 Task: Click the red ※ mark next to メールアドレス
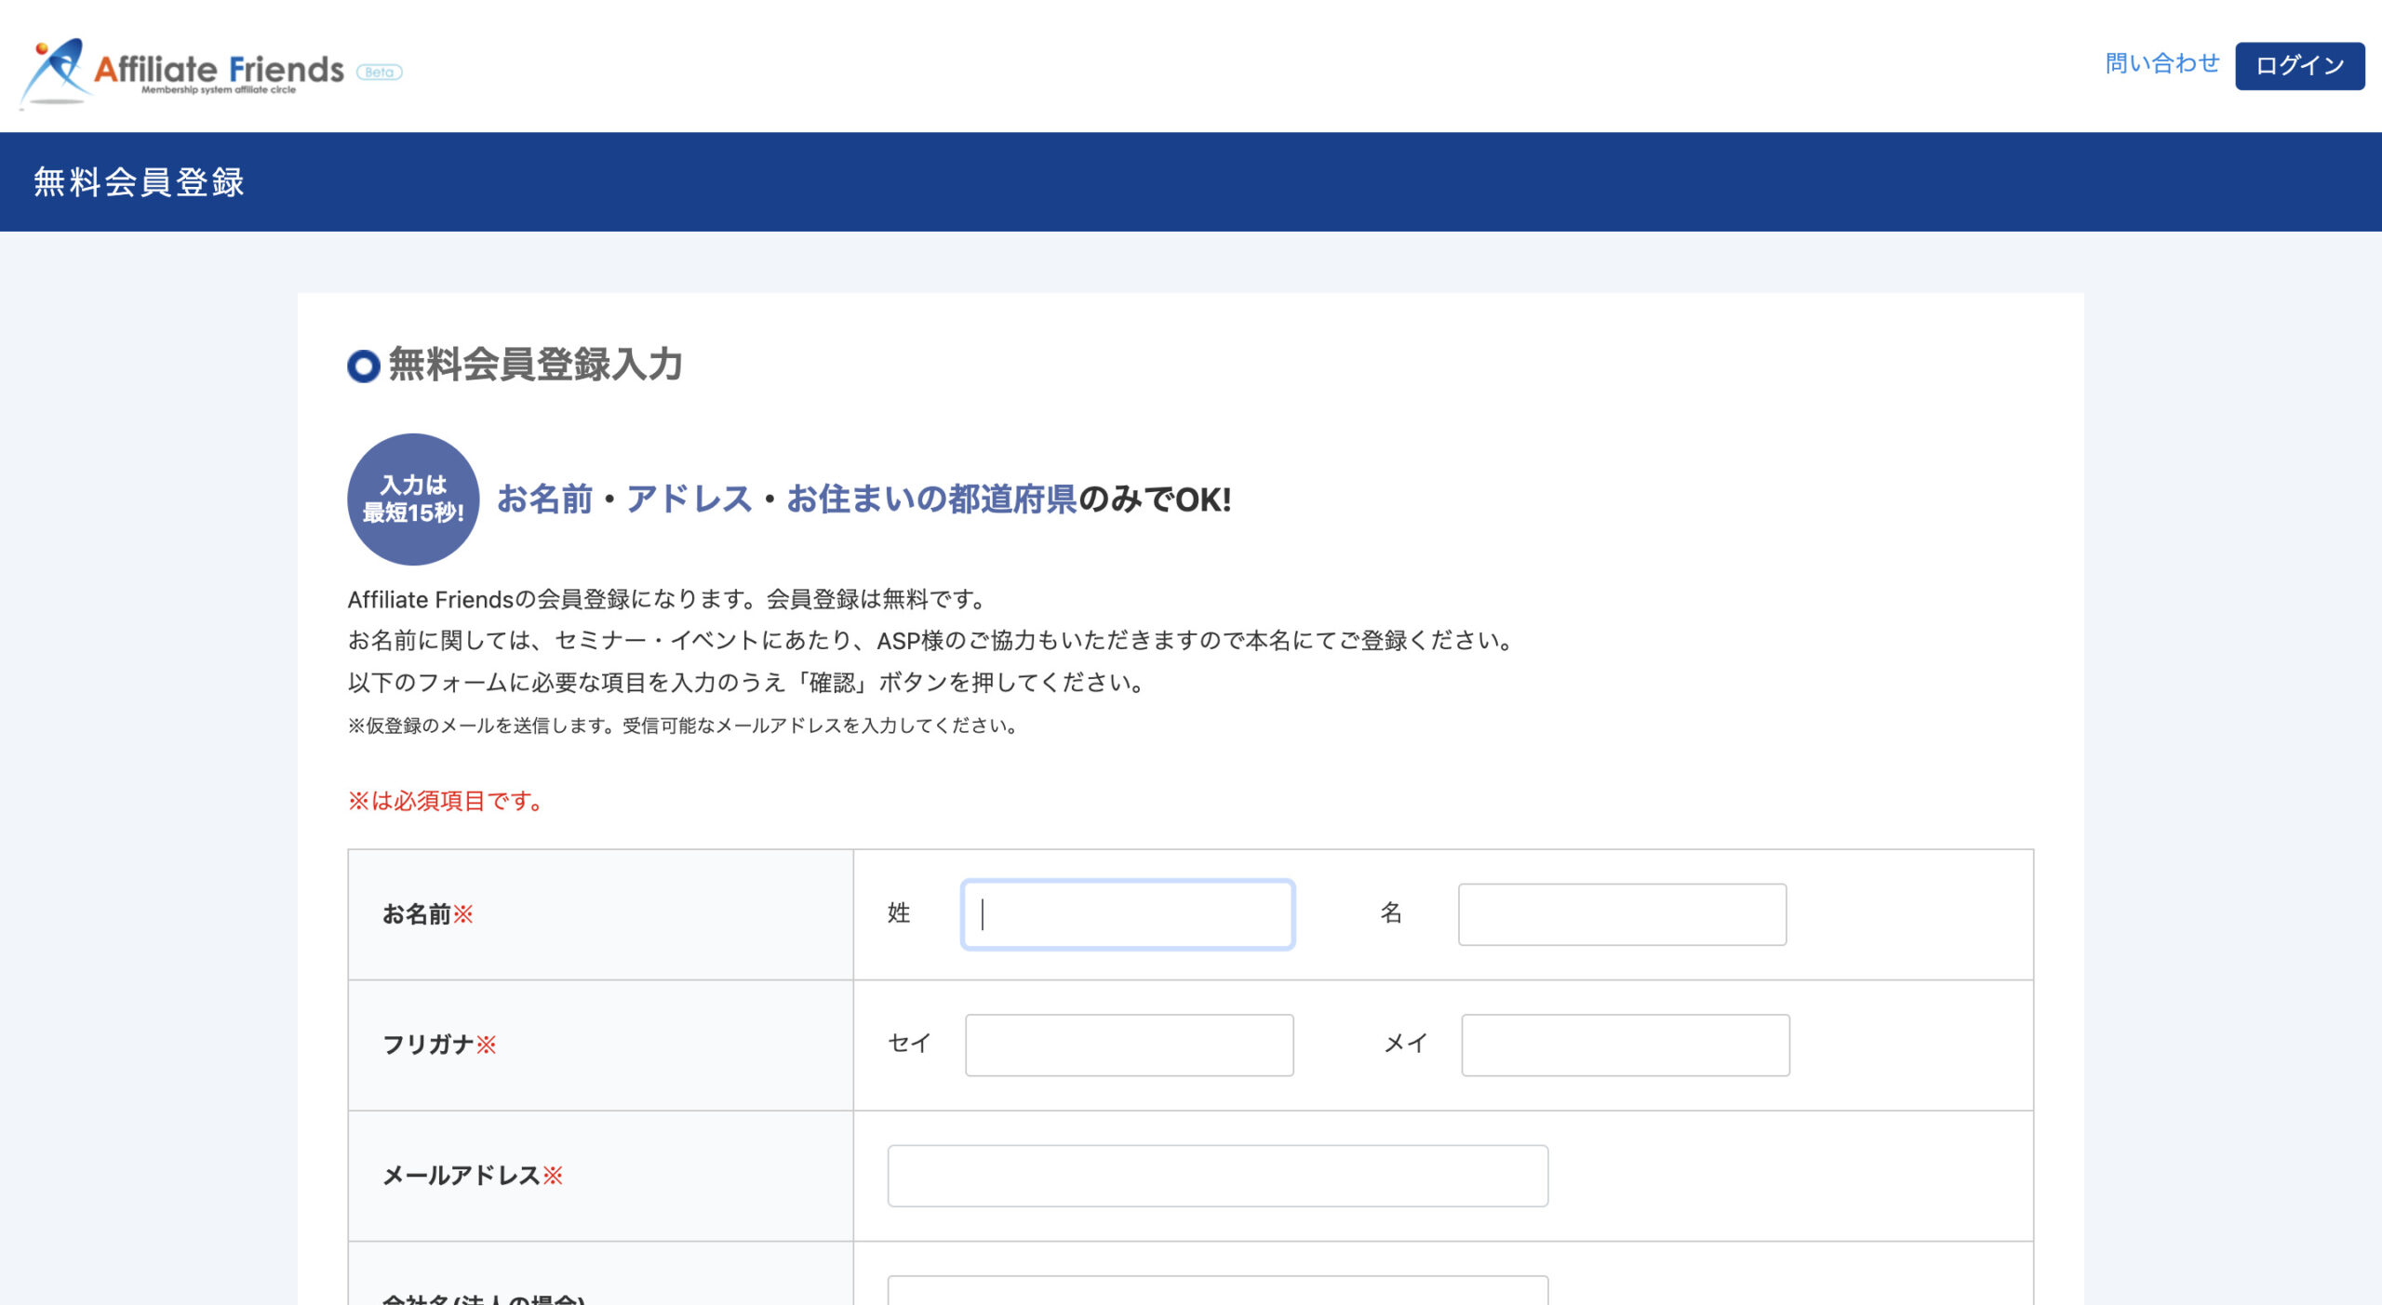pyautogui.click(x=555, y=1177)
